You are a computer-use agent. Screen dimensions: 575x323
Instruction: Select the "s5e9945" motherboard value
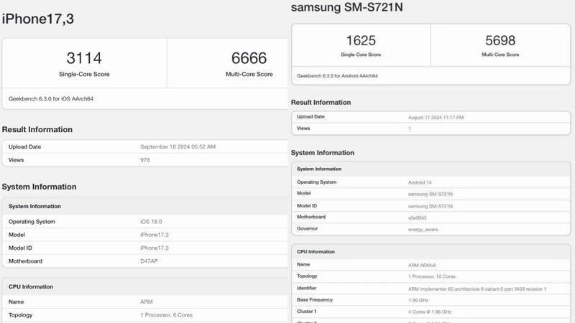418,217
